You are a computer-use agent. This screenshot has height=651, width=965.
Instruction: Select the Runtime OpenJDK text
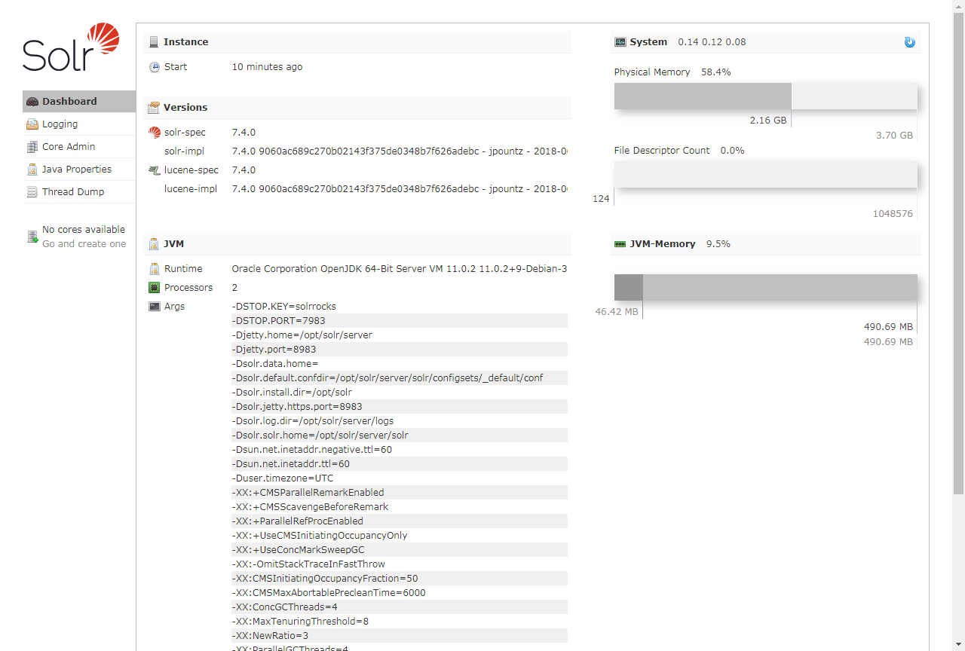click(400, 269)
